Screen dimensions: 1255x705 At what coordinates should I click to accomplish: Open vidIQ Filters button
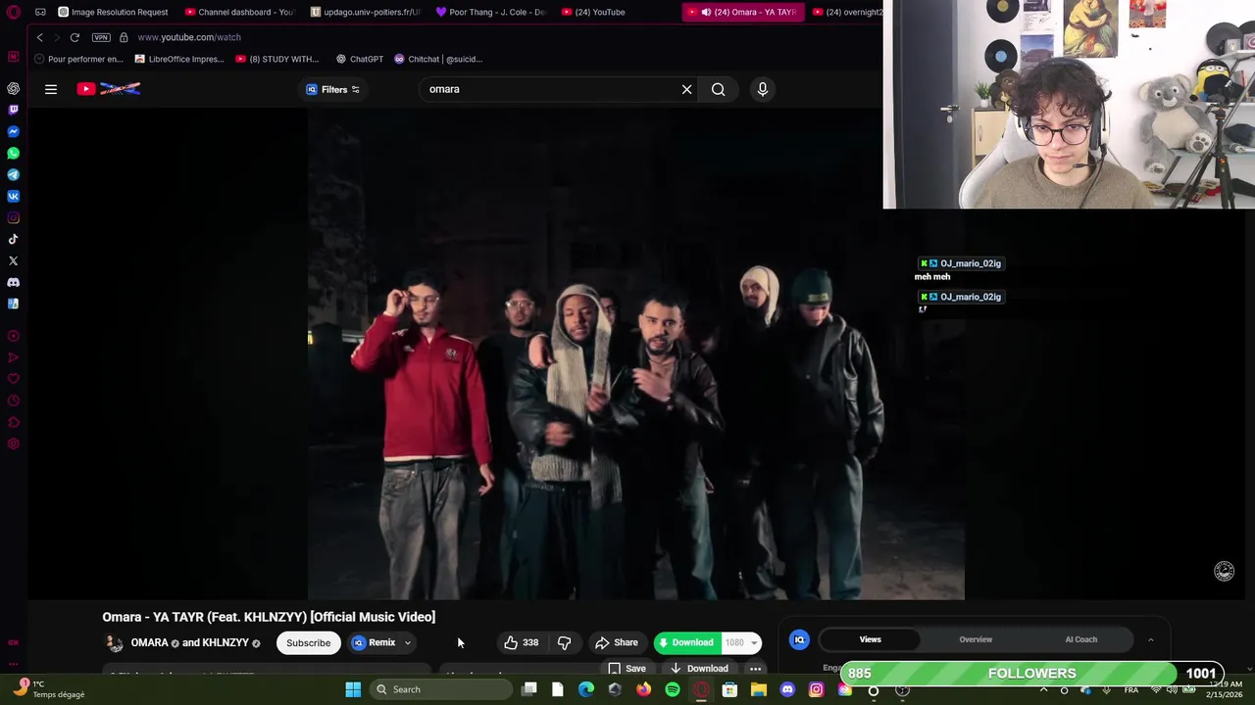point(333,89)
